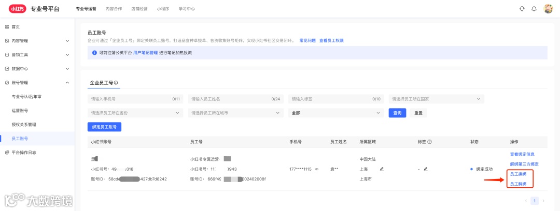
Task: Open the 请选择员工所在省份 dropdown
Action: [135, 113]
